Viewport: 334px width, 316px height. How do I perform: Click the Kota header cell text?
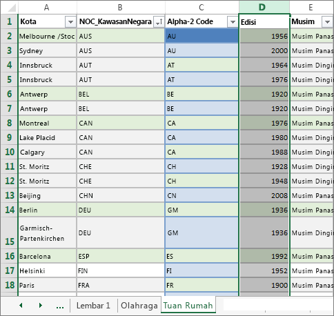pyautogui.click(x=28, y=21)
